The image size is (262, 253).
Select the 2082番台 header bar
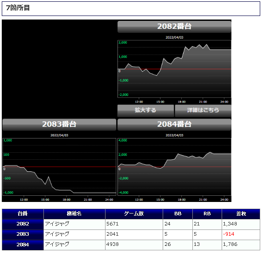174,27
